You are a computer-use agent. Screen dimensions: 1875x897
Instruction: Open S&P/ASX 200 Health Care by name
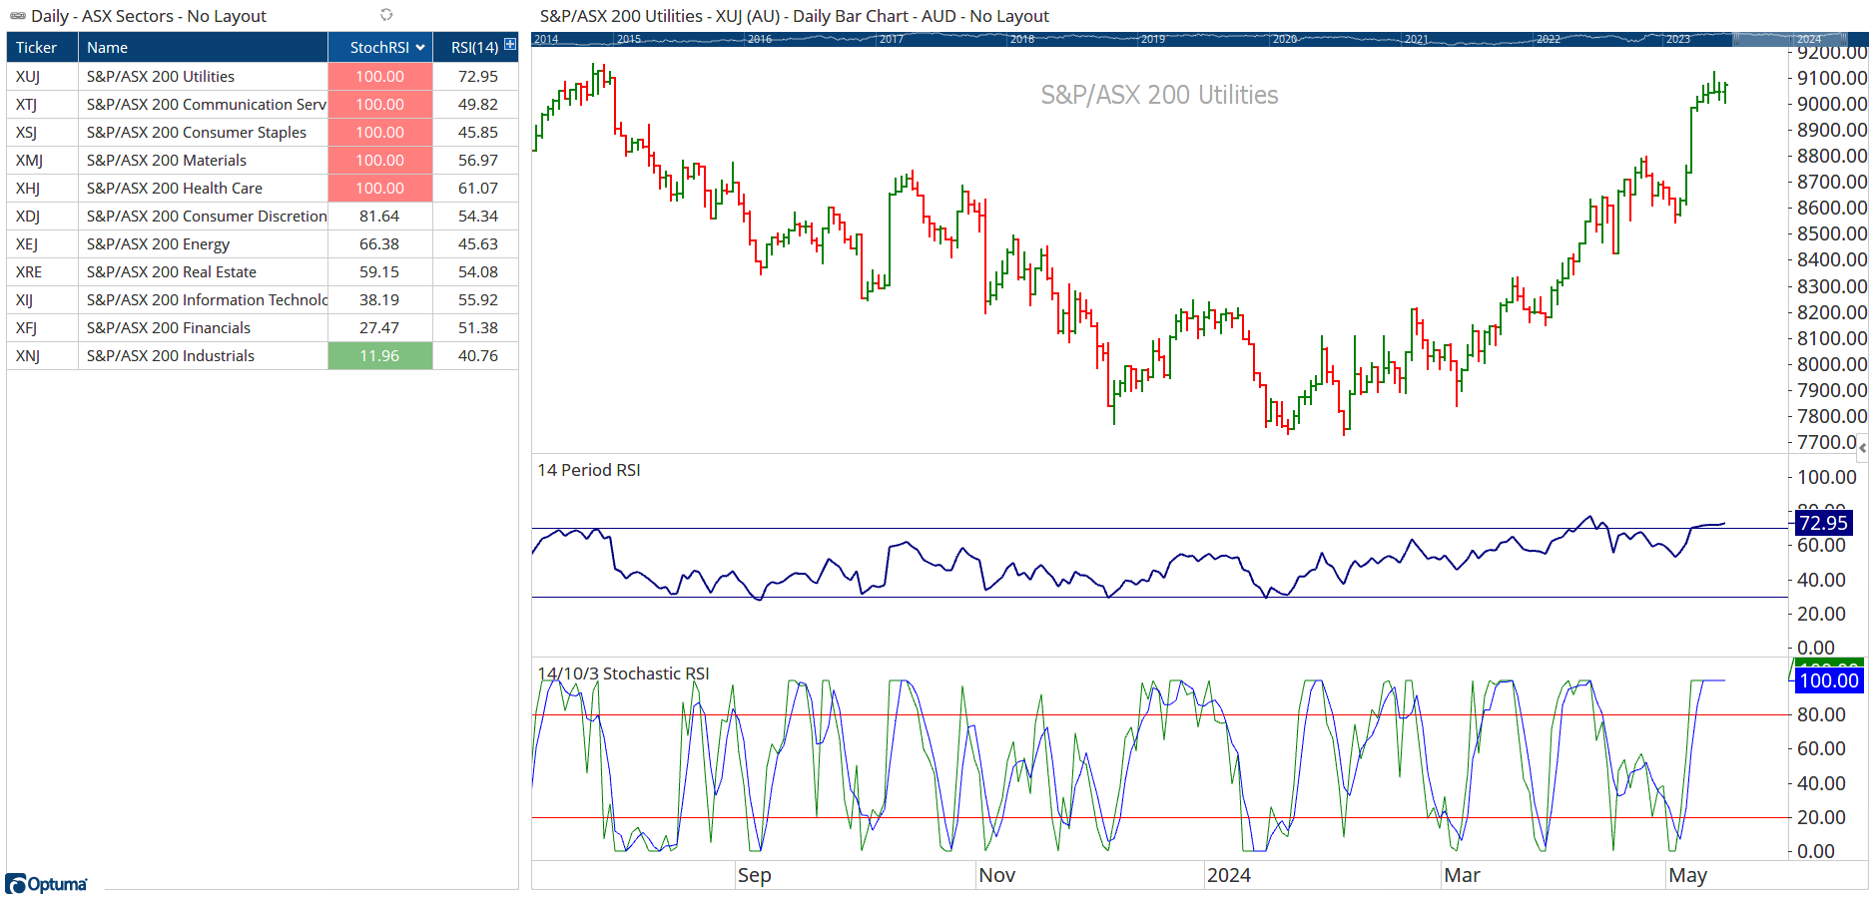tap(175, 188)
